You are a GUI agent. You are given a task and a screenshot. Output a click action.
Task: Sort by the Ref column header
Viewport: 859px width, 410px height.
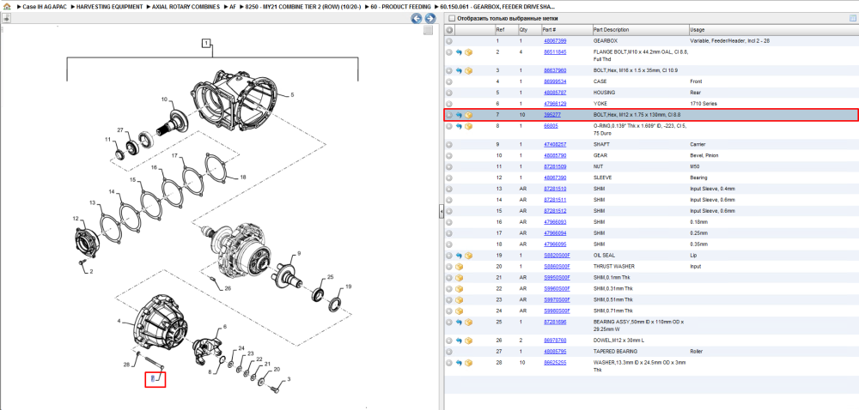coord(506,29)
